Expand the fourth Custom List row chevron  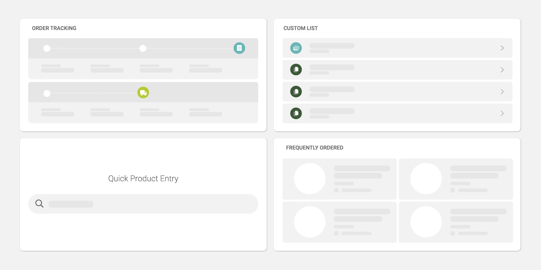502,113
